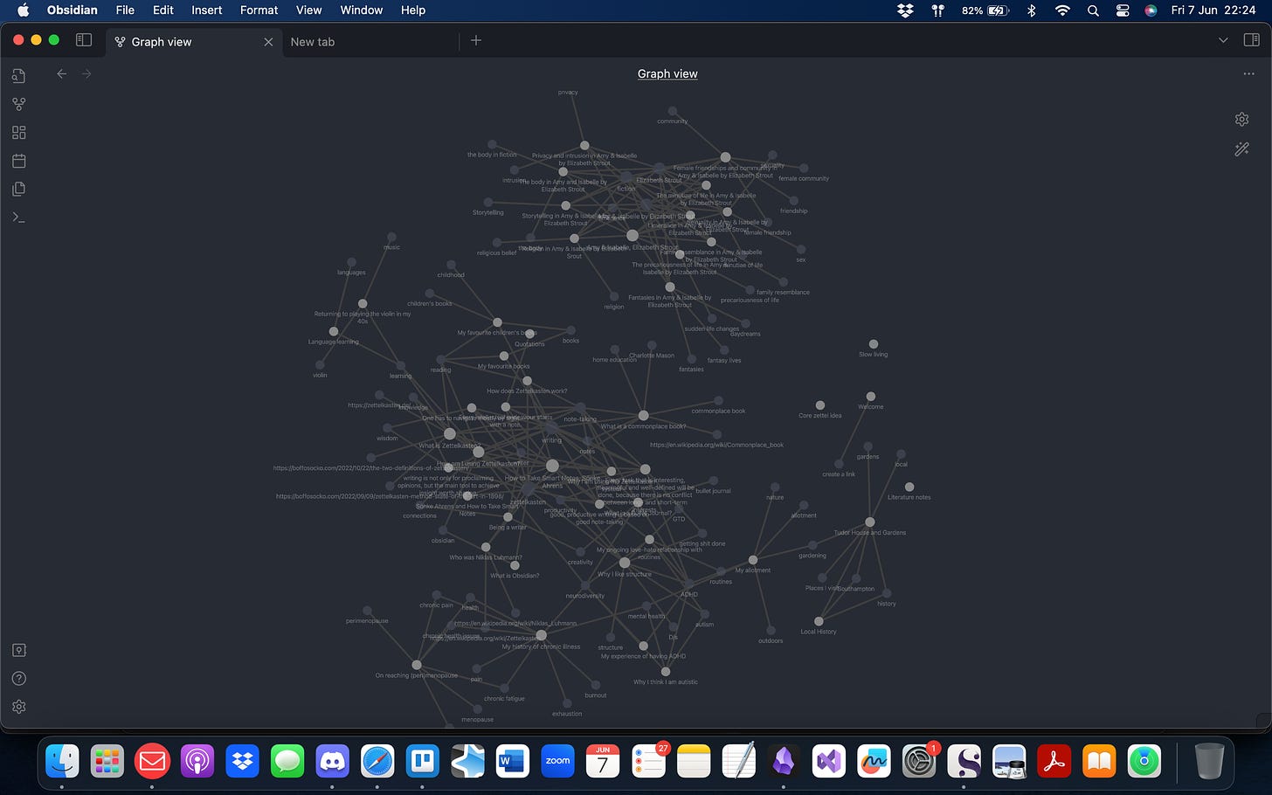
Task: Open Adobe Acrobat from the Dock
Action: point(1054,761)
